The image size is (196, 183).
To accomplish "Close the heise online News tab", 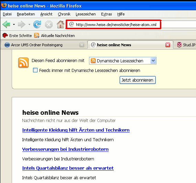I will tap(168, 45).
